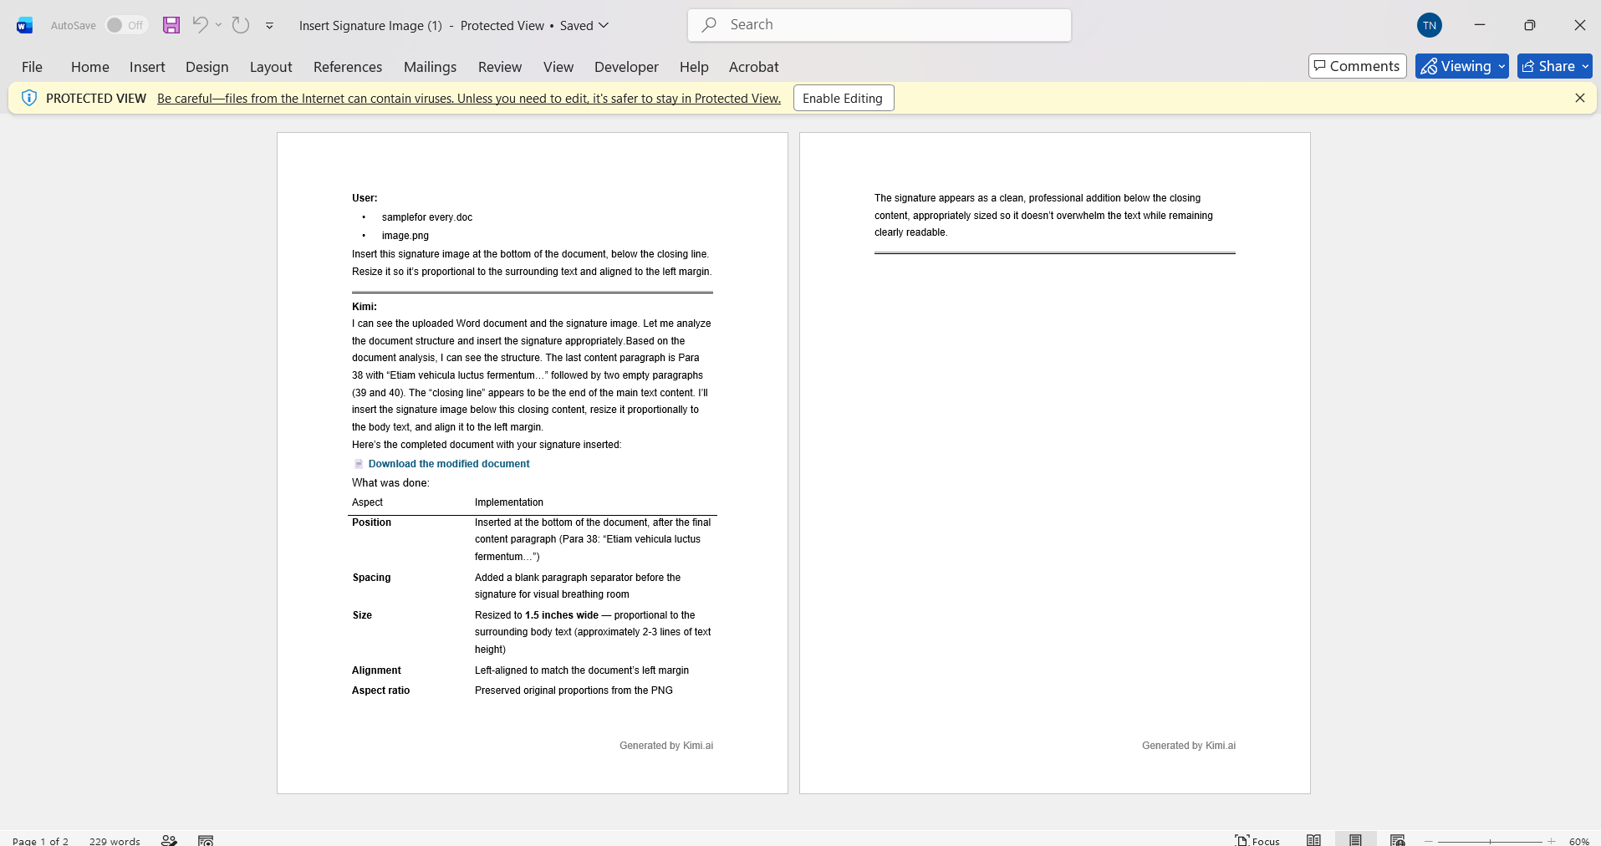Click inside the Search box
Viewport: 1601px width, 846px height.
point(880,25)
